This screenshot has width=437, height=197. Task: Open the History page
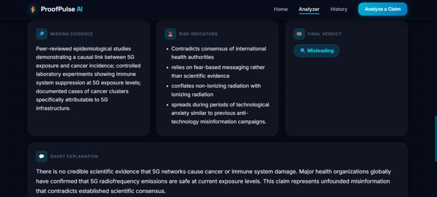(x=339, y=9)
